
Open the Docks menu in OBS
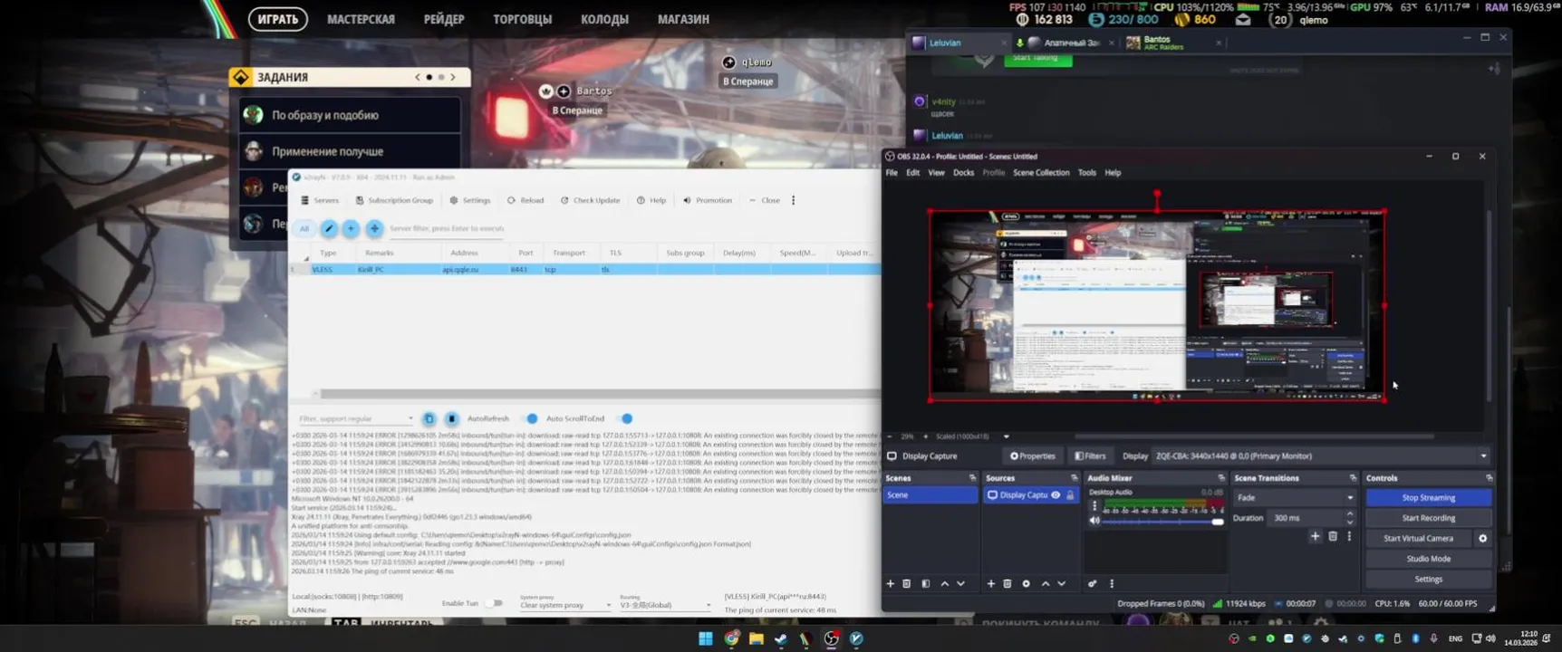tap(963, 173)
